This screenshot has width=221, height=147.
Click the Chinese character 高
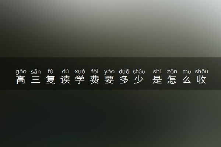point(21,80)
